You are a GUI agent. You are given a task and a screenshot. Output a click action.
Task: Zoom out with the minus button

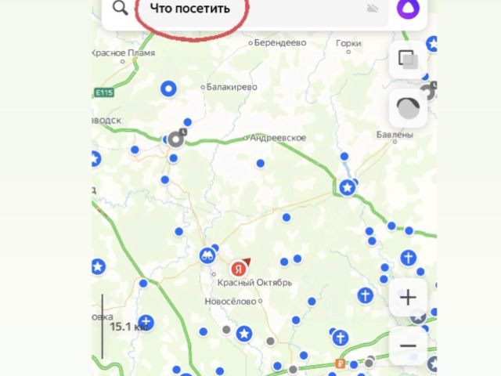[408, 345]
